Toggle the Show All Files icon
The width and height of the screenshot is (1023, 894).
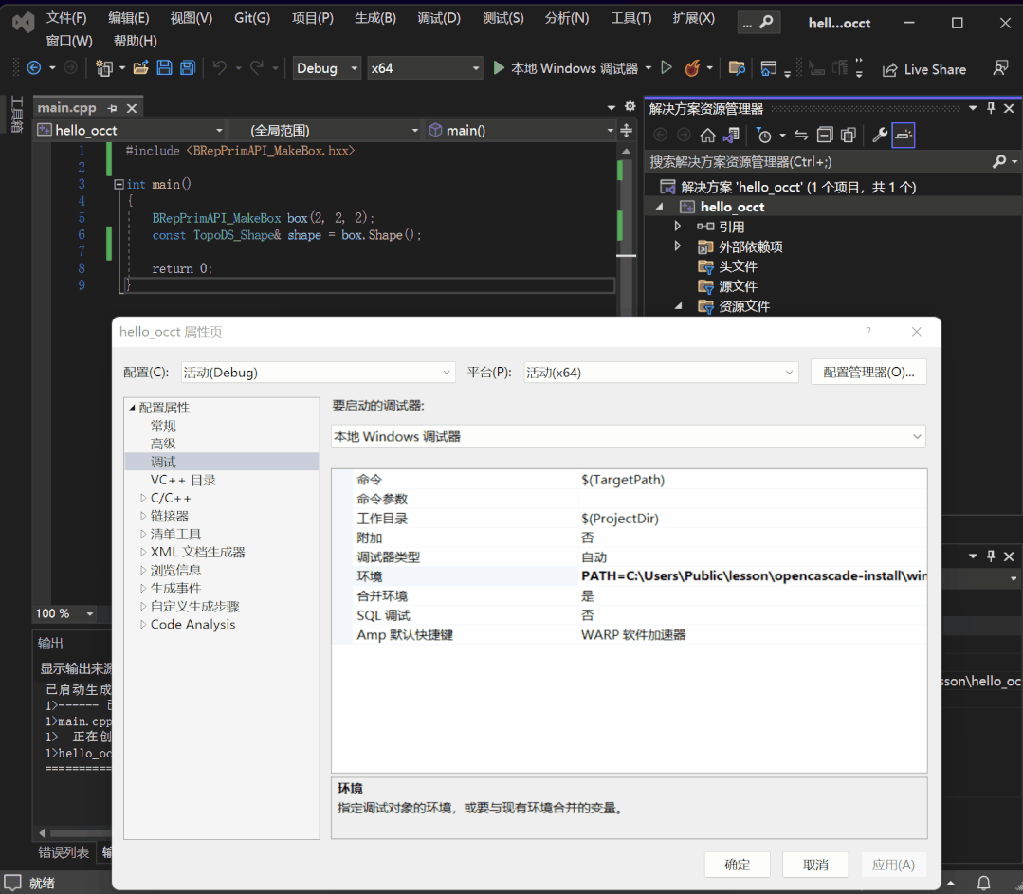point(849,135)
